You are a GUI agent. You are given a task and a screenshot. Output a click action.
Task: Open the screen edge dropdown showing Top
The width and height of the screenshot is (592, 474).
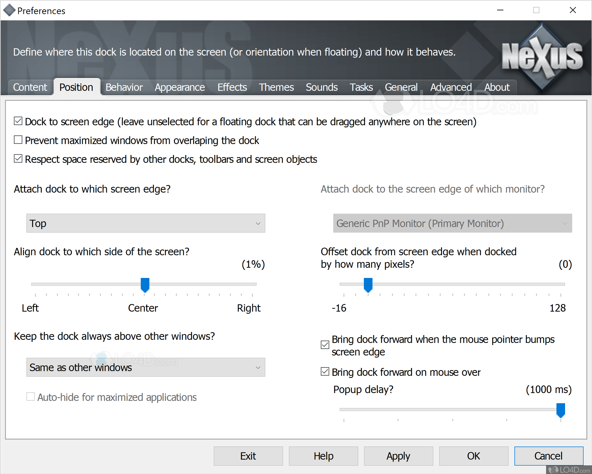[x=146, y=223]
